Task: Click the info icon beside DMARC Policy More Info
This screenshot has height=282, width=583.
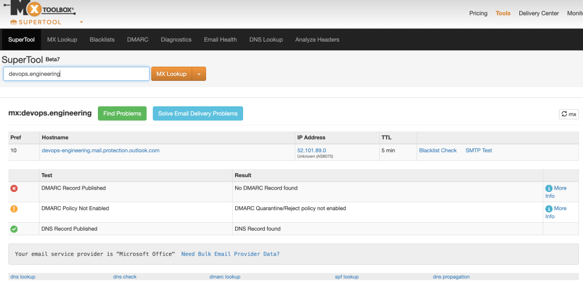Action: click(549, 209)
